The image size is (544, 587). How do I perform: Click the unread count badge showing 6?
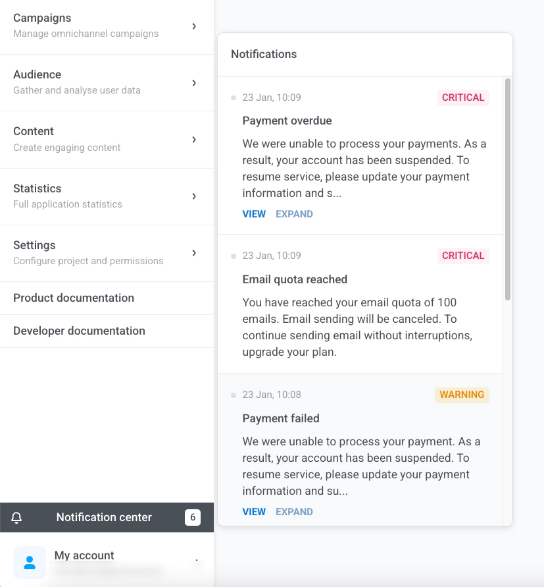click(192, 517)
